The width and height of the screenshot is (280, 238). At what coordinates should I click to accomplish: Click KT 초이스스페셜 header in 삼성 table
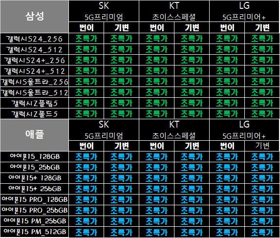[x=174, y=11]
